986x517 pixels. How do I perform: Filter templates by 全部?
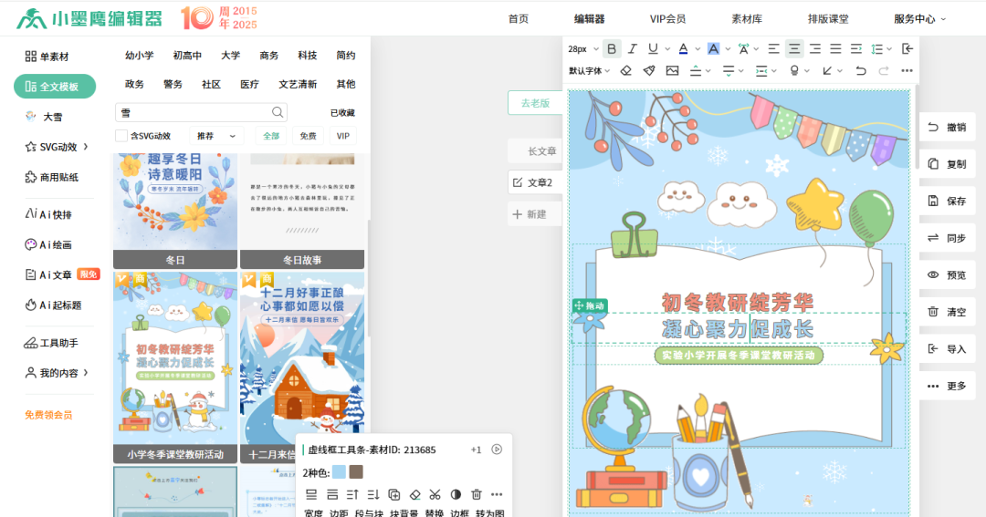(271, 136)
